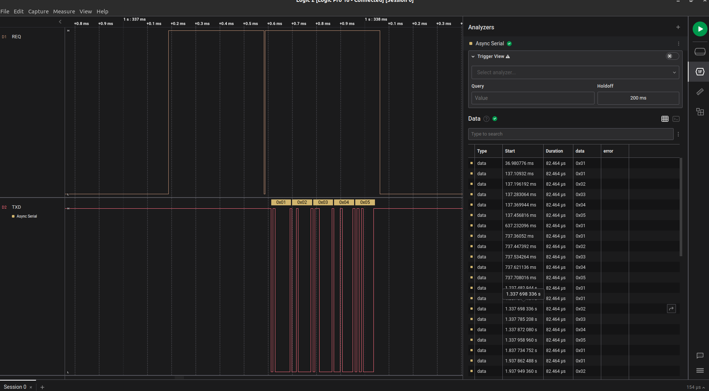Open the Select analyzer dropdown
Image resolution: width=709 pixels, height=391 pixels.
[x=575, y=72]
